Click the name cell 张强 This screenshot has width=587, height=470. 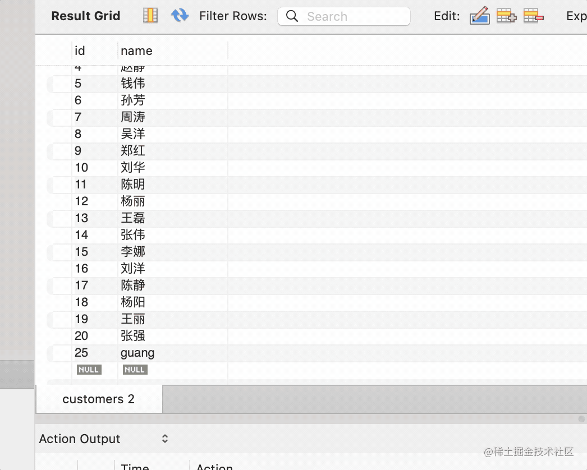click(133, 336)
